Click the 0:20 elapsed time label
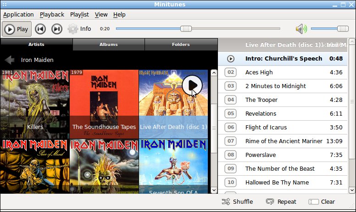The image size is (356, 212). point(105,29)
